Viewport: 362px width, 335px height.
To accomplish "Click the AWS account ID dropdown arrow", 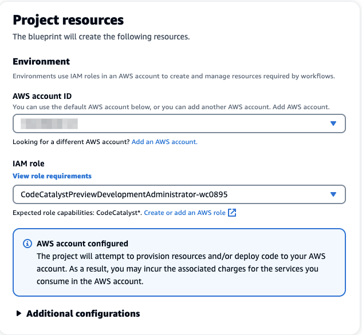I will pos(333,123).
